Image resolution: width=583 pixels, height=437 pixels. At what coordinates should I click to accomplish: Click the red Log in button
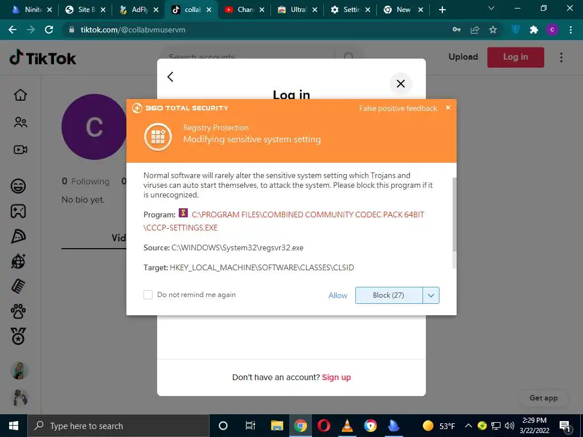point(515,57)
